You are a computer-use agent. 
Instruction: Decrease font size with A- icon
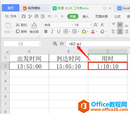click(102, 25)
